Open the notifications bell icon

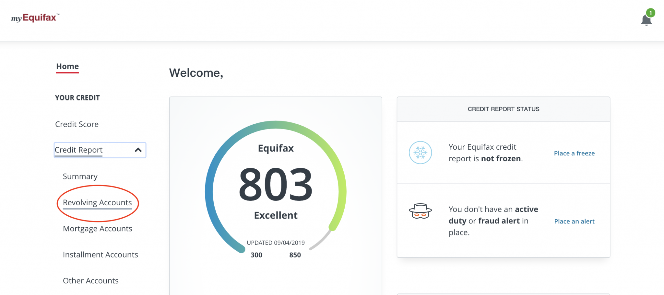click(646, 21)
